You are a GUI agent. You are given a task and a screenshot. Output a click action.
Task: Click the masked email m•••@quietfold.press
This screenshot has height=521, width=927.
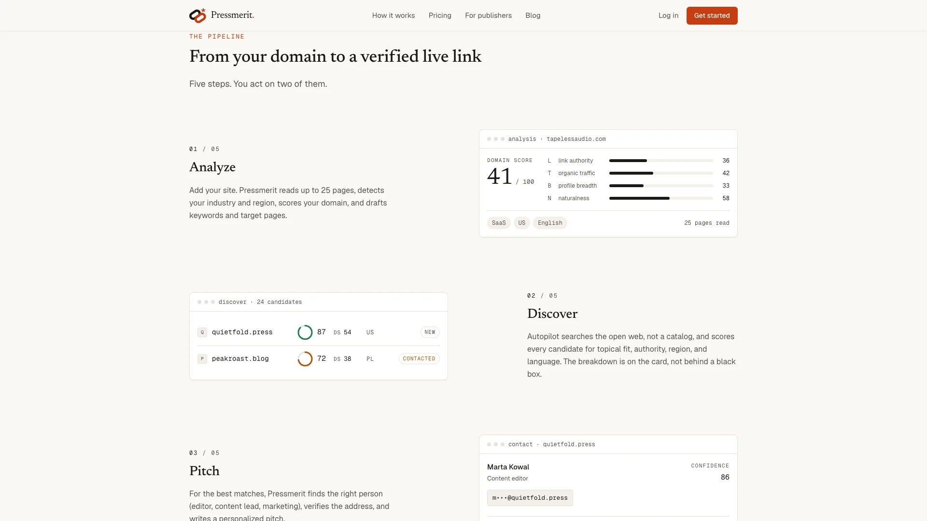530,498
